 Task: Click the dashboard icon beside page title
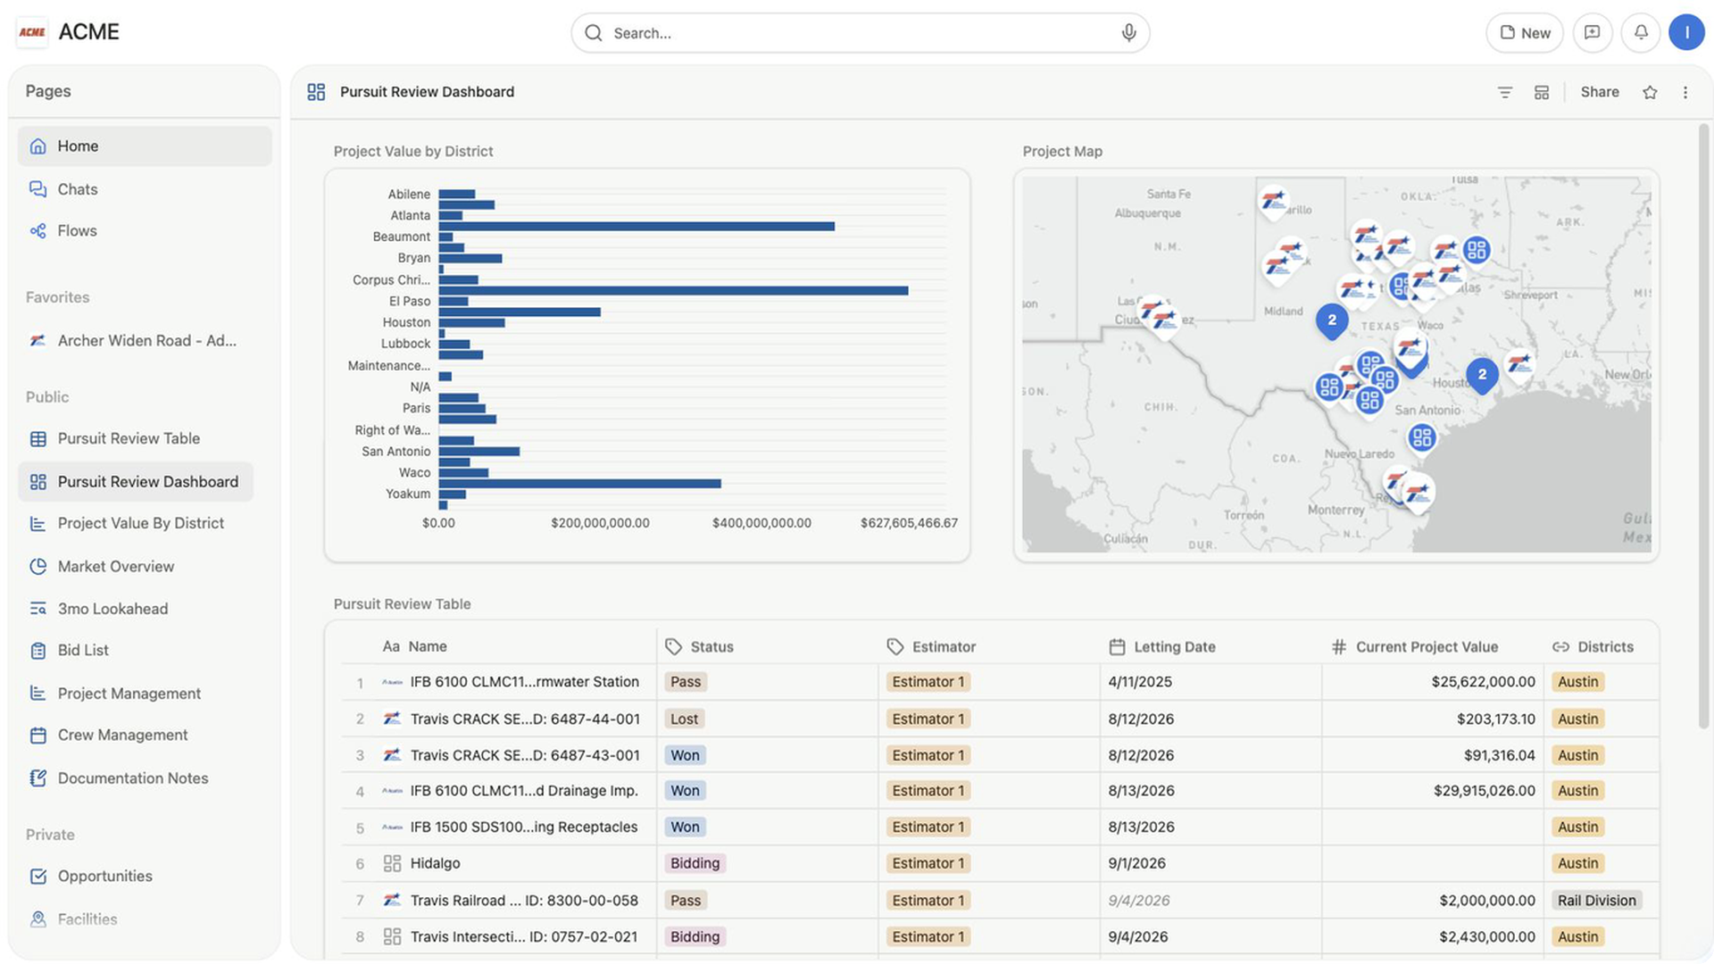coord(316,92)
